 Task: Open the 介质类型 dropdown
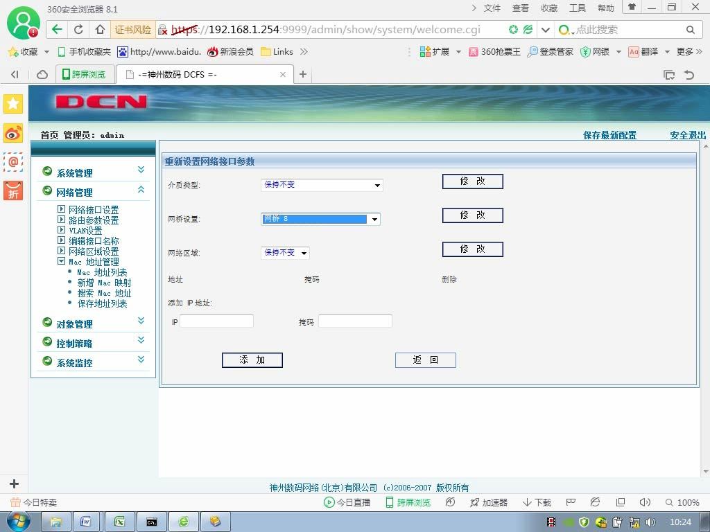322,184
